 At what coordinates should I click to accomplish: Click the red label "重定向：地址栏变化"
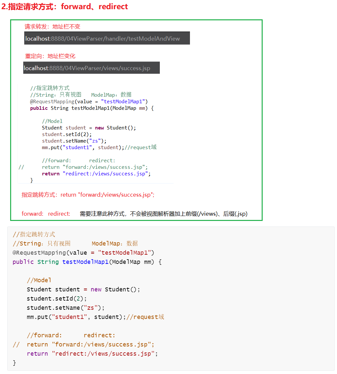click(x=50, y=56)
